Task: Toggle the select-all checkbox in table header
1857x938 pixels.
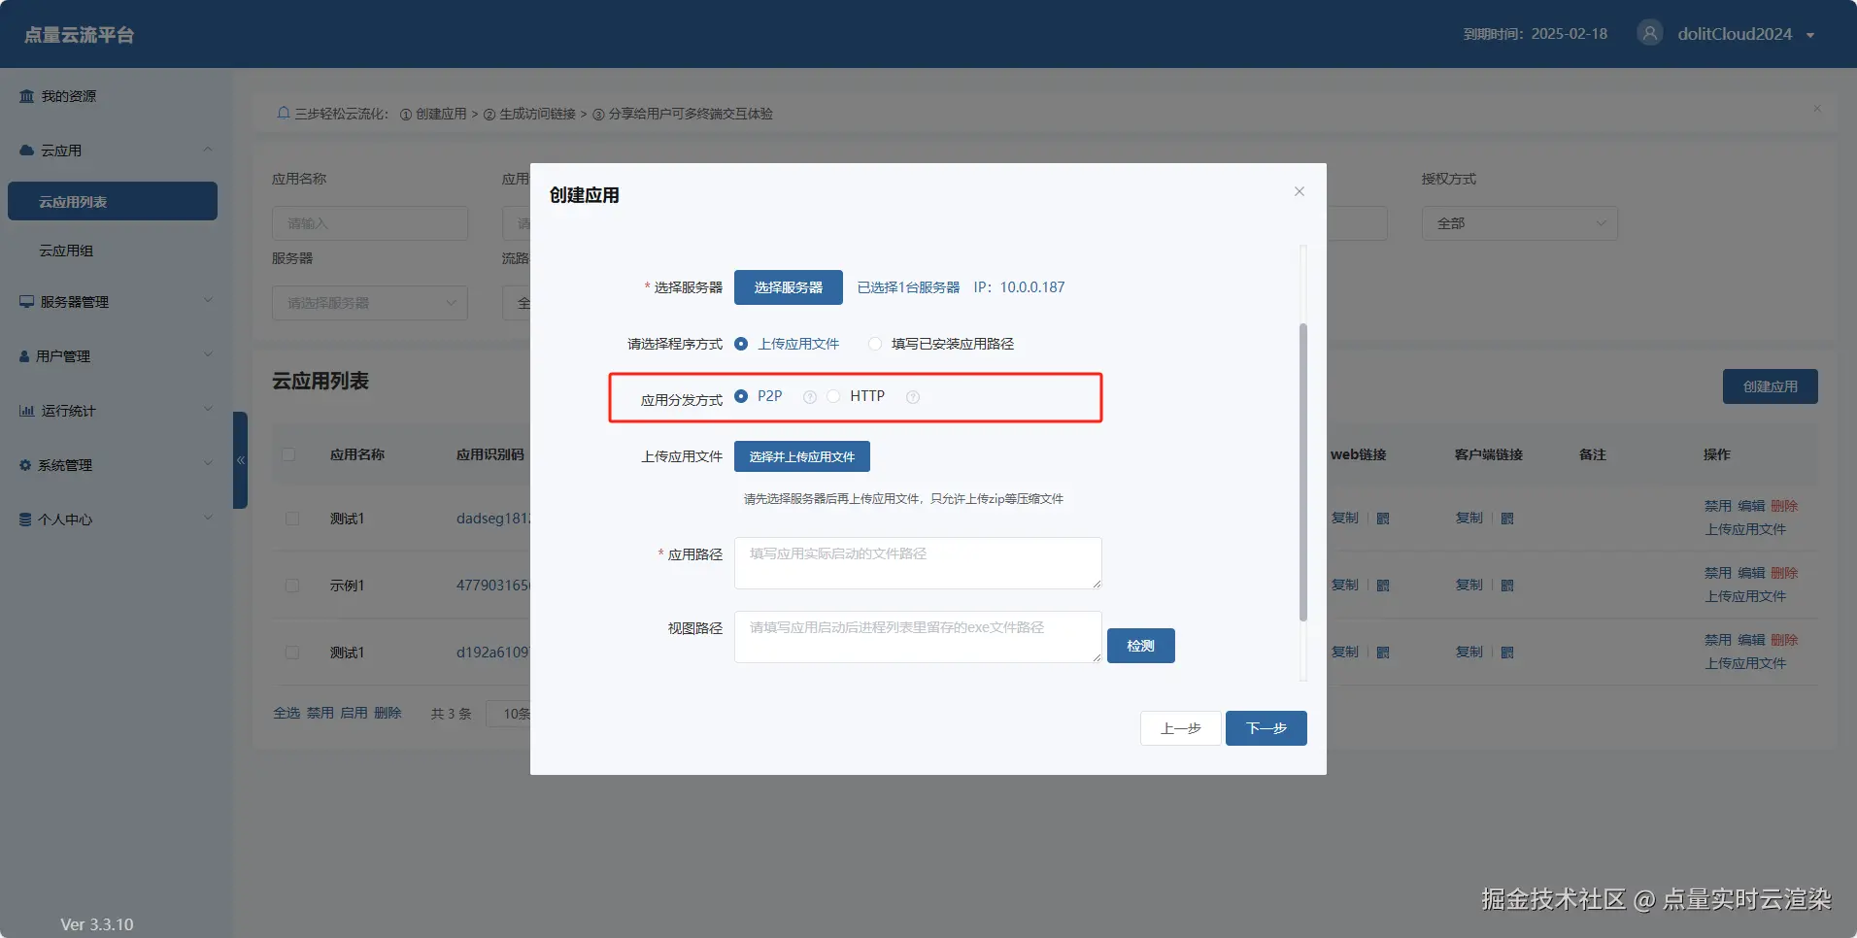Action: tap(288, 454)
